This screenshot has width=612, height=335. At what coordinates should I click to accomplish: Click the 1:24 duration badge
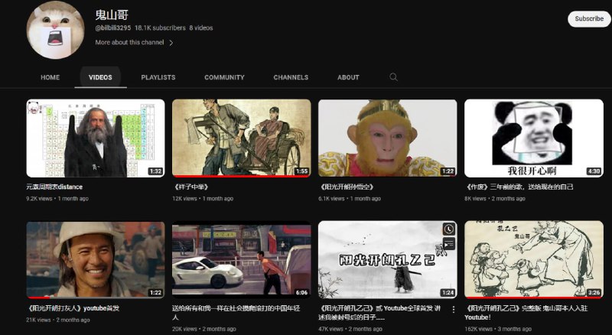[x=448, y=292]
